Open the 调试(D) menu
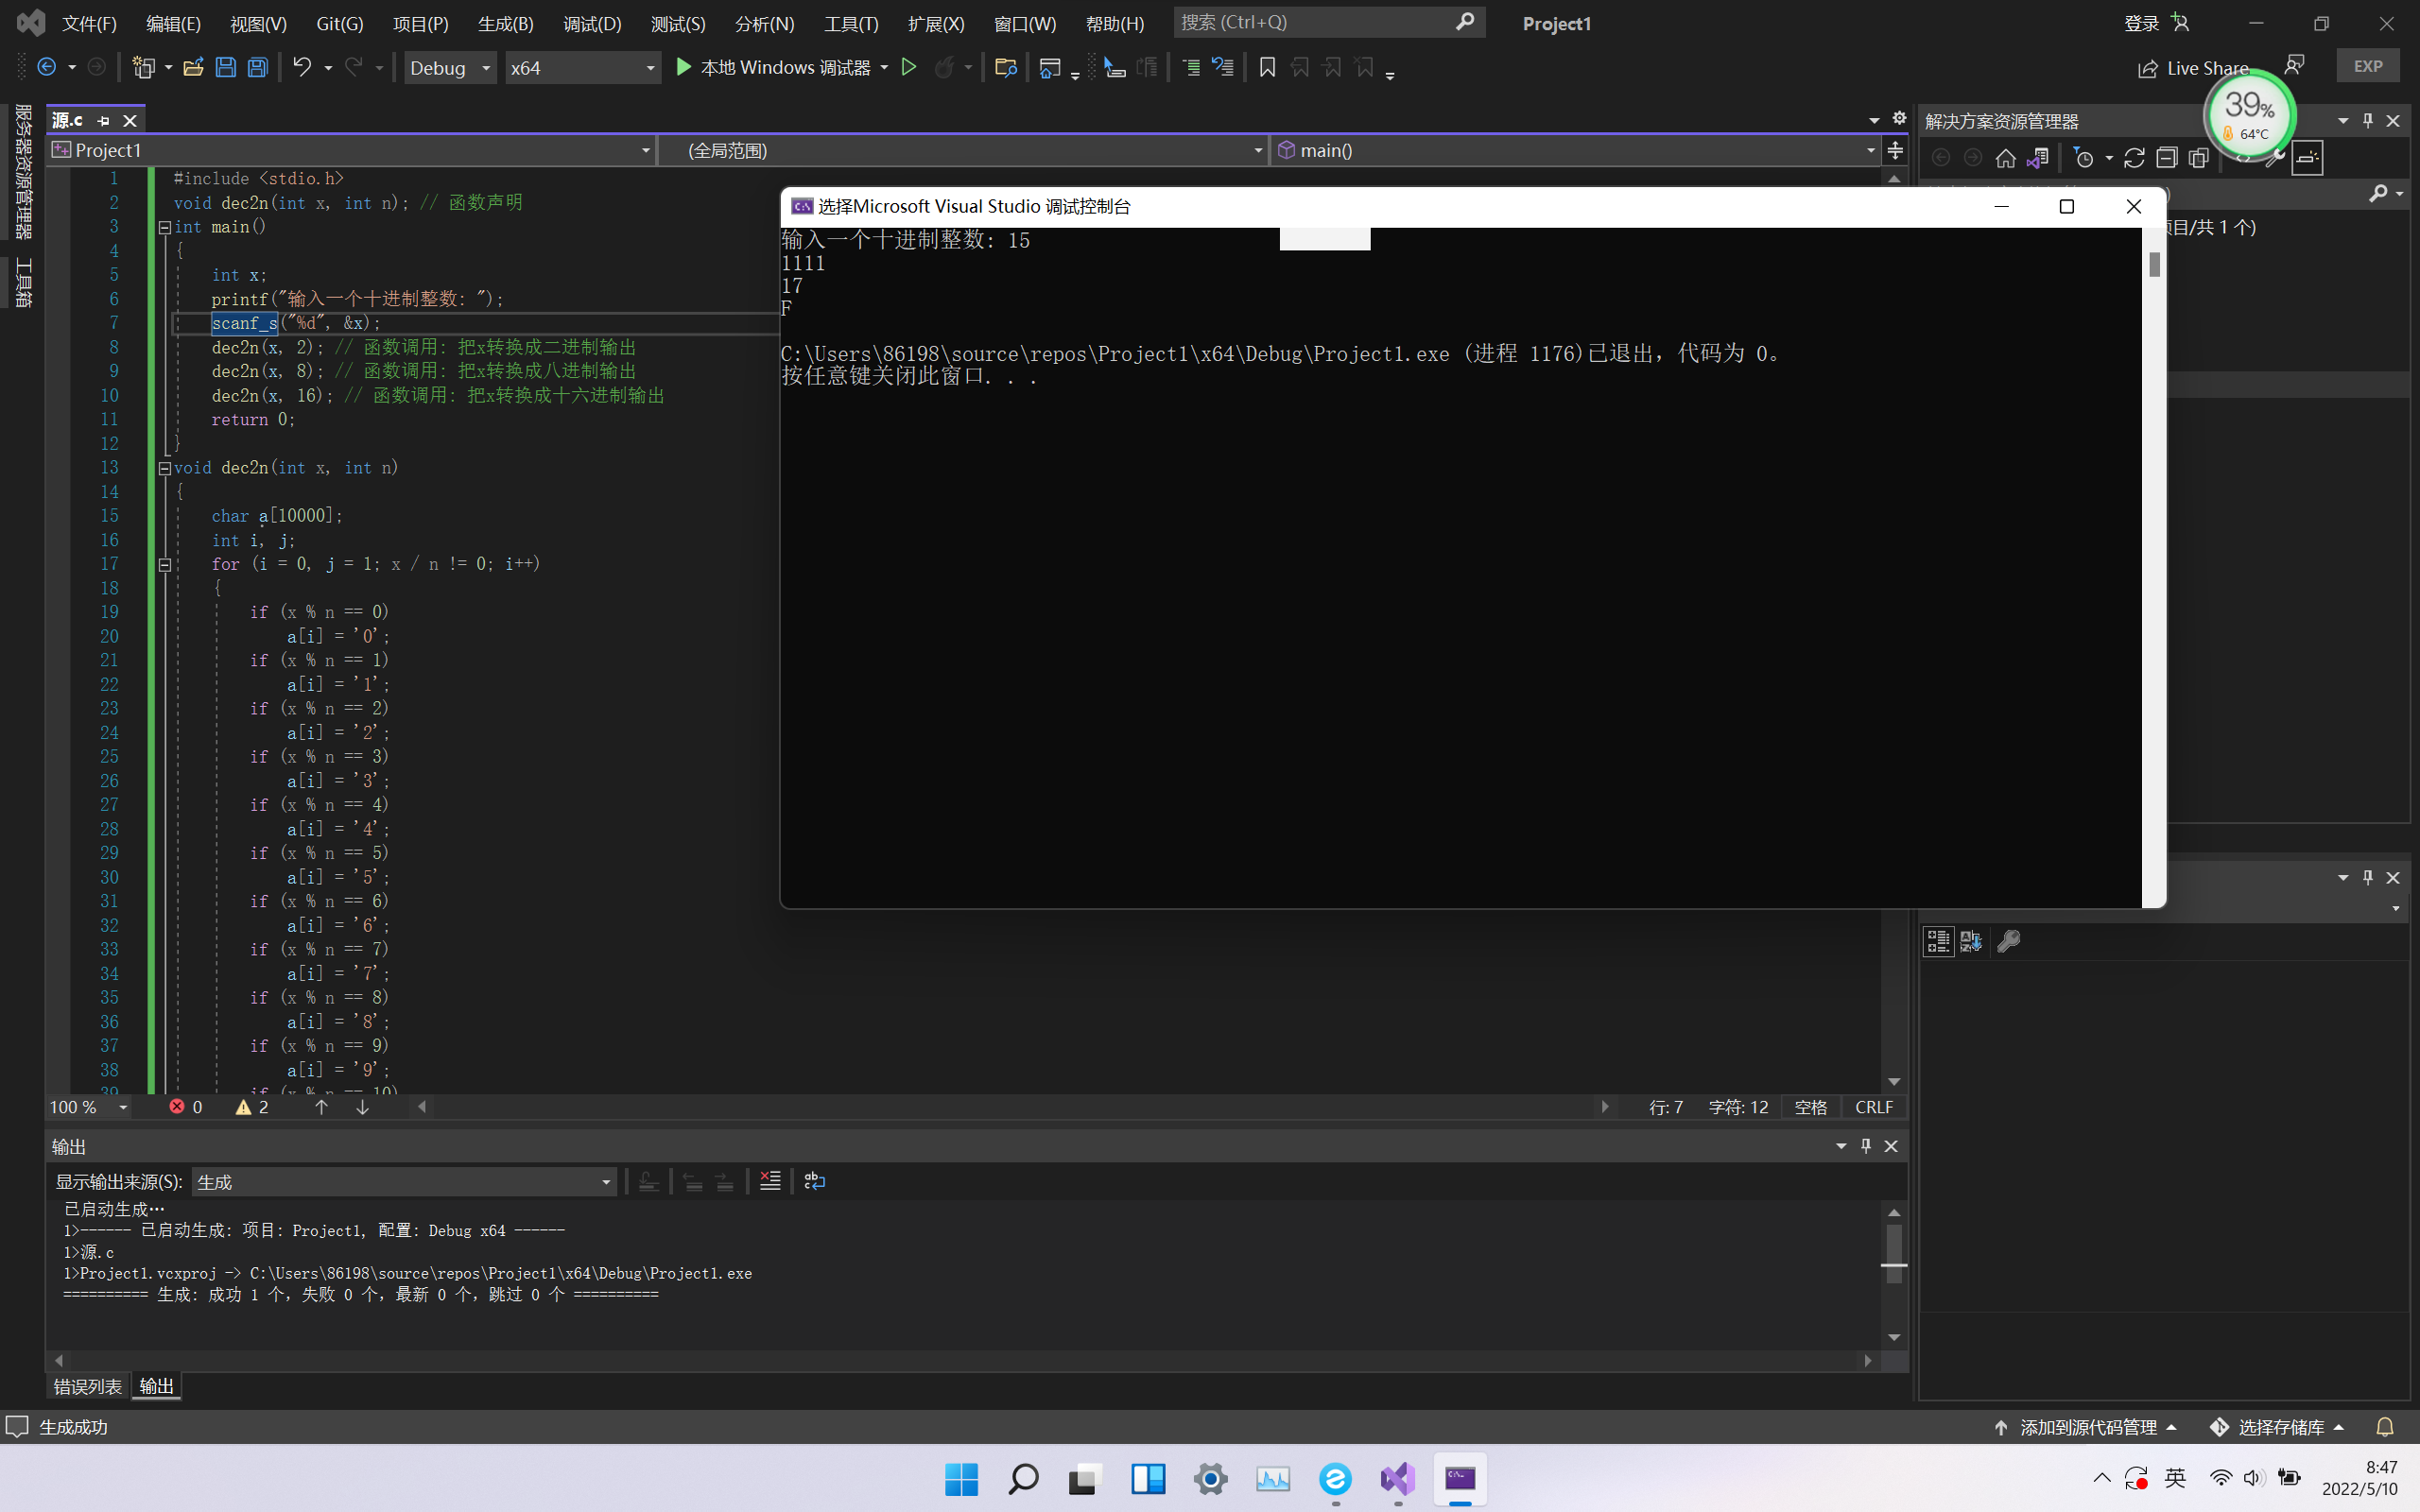The image size is (2420, 1512). click(x=591, y=23)
